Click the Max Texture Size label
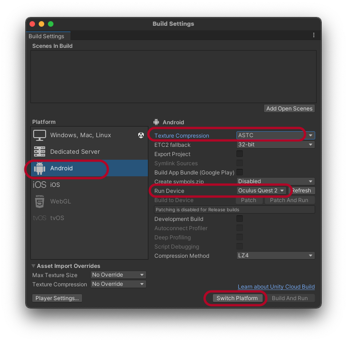 click(55, 275)
